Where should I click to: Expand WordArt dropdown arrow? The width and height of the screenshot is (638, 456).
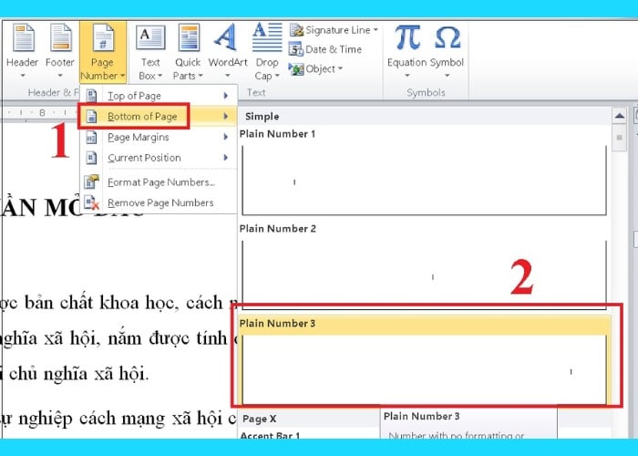[x=228, y=76]
